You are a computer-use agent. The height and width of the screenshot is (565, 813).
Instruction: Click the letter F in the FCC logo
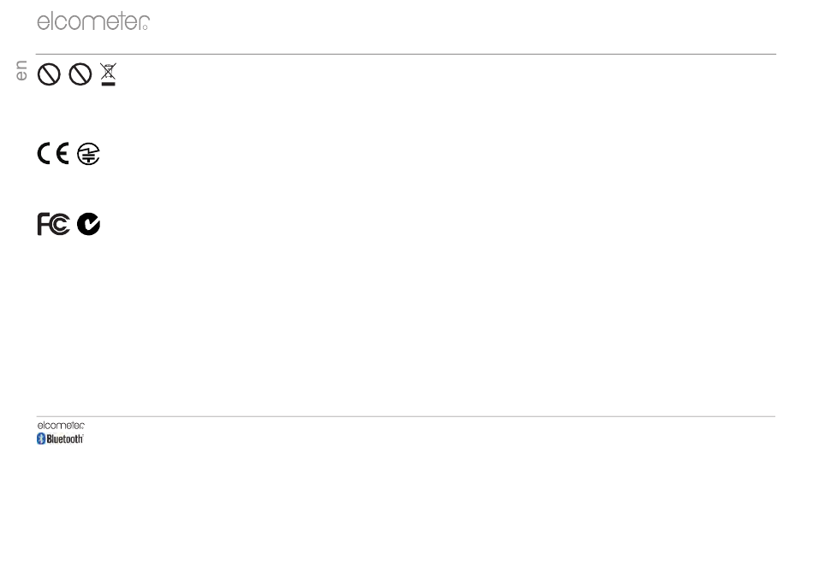[x=43, y=224]
